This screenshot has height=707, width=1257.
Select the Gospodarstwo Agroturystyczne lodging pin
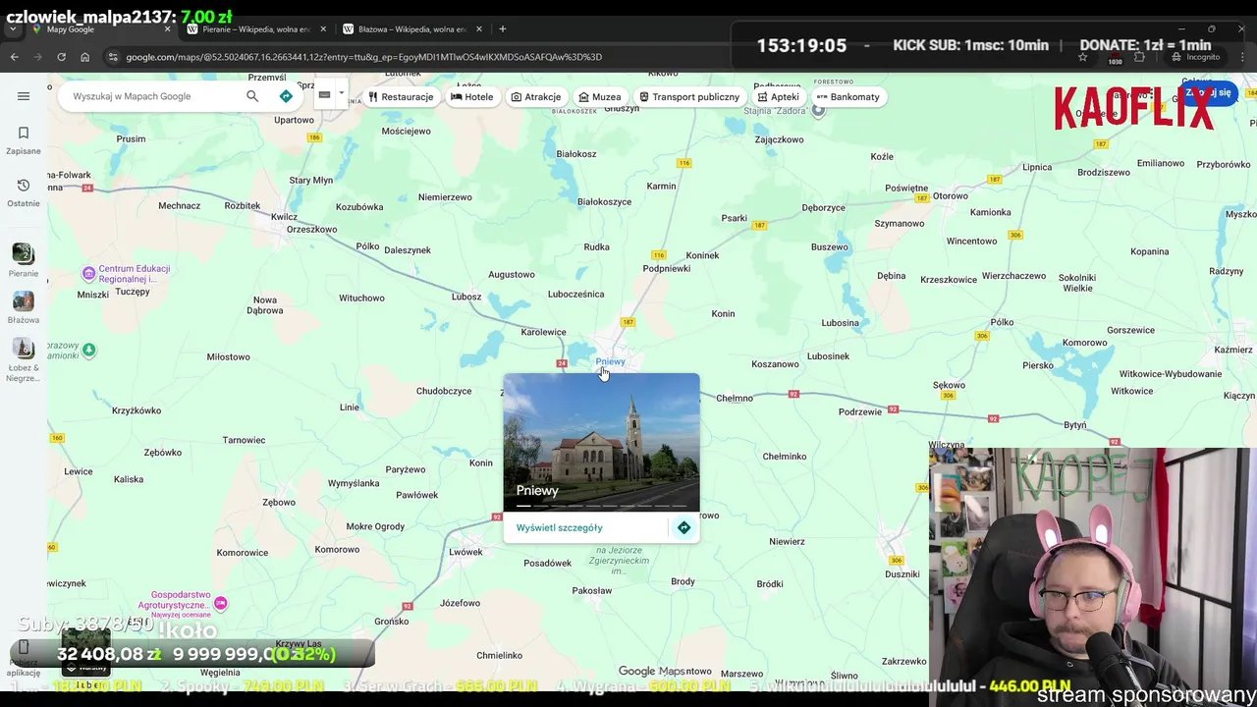(221, 603)
